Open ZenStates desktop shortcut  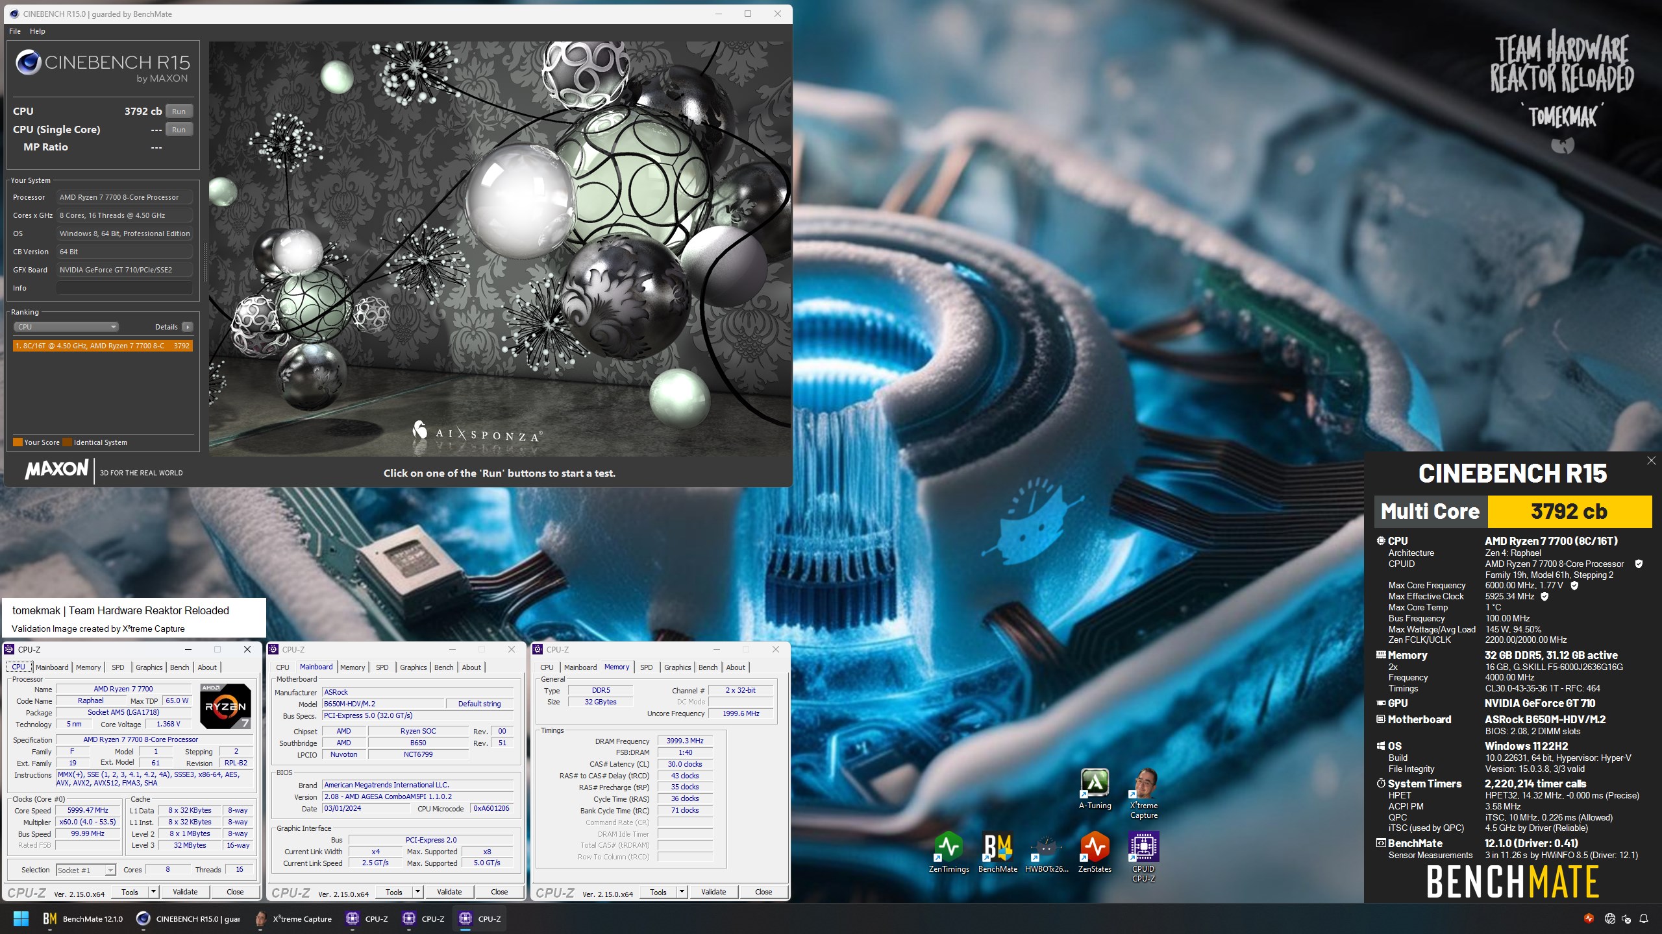(x=1095, y=852)
